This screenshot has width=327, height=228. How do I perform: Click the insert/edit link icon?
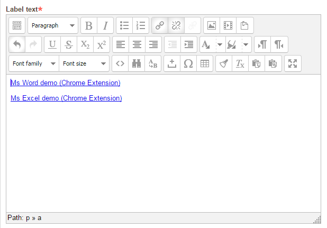160,25
